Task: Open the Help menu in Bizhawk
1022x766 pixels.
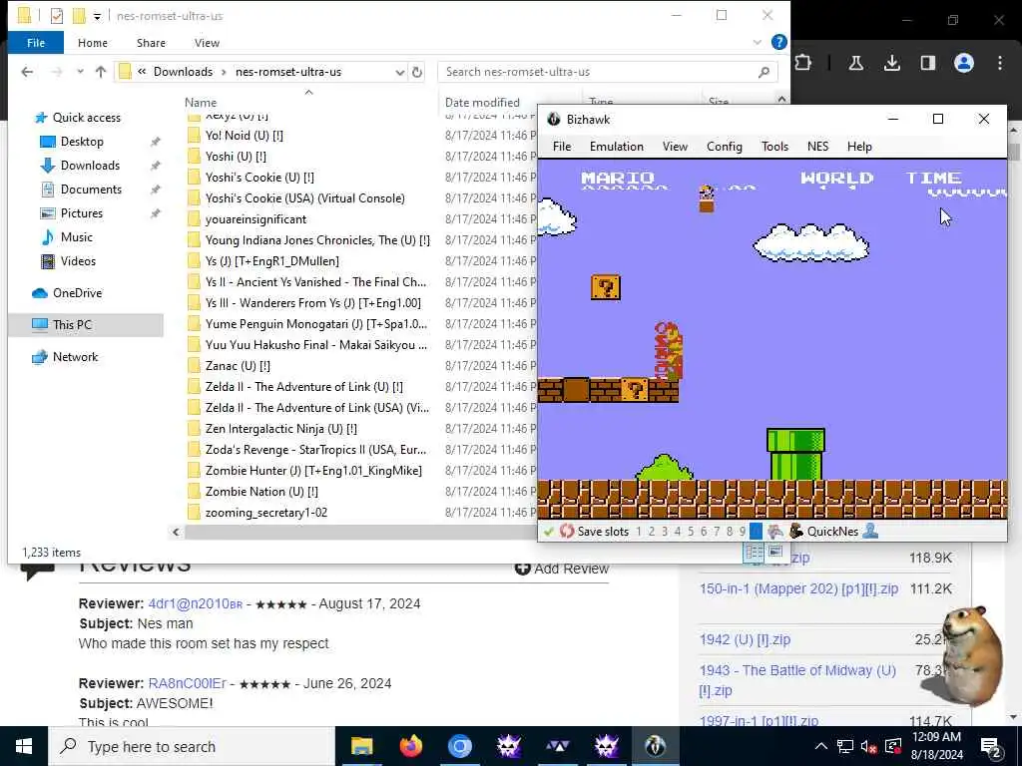Action: [x=859, y=147]
